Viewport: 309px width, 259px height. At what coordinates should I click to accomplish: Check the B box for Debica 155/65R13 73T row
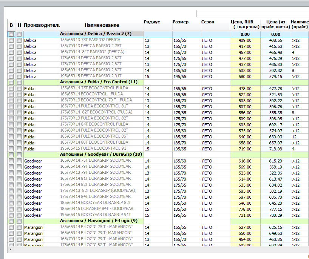click(11, 40)
